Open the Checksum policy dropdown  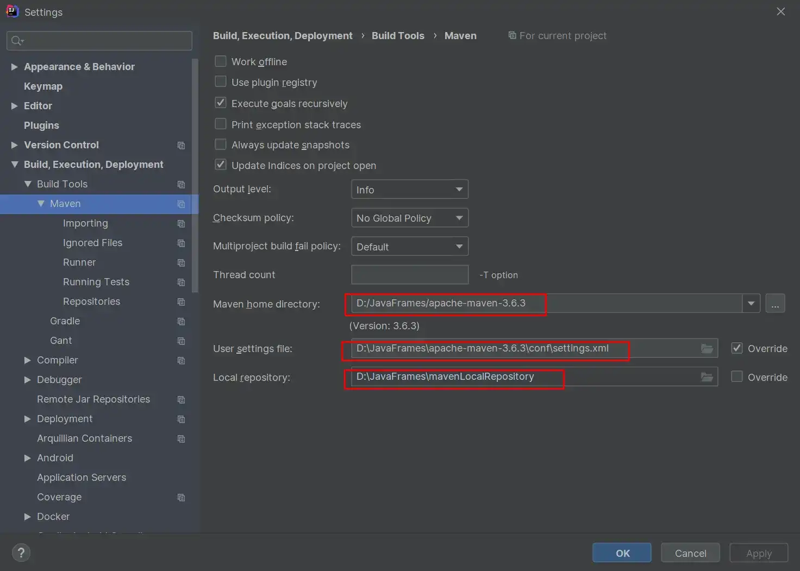pyautogui.click(x=409, y=218)
